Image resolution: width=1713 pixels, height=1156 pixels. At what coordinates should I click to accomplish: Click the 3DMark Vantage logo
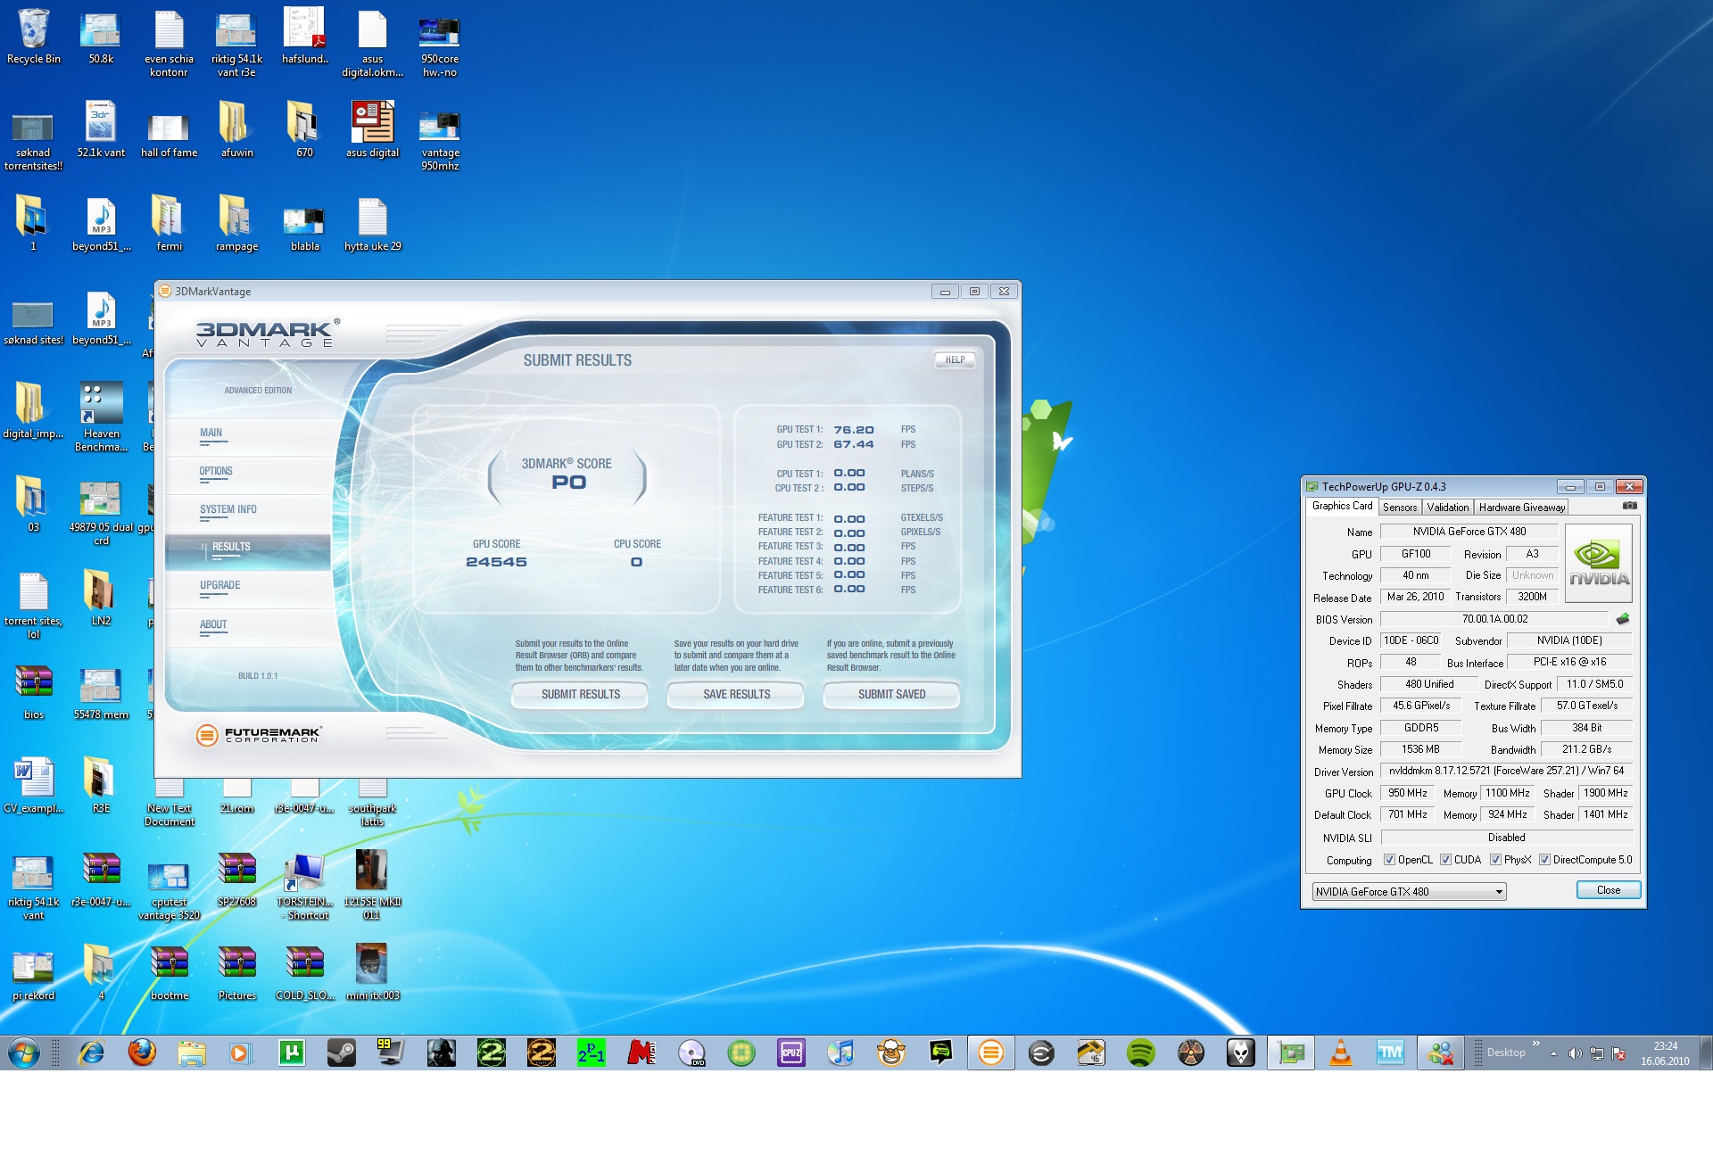267,333
